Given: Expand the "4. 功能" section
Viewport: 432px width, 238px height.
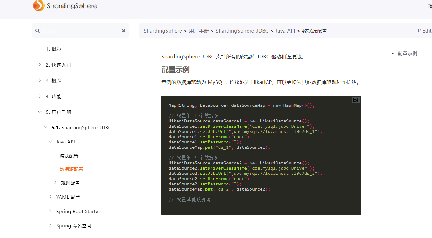Looking at the screenshot, I should tap(40, 96).
